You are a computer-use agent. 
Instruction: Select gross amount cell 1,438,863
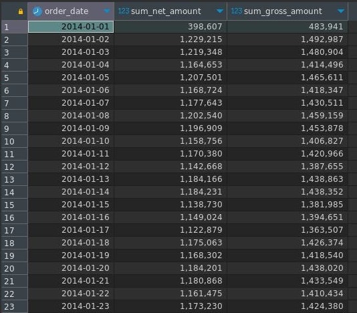(287, 179)
